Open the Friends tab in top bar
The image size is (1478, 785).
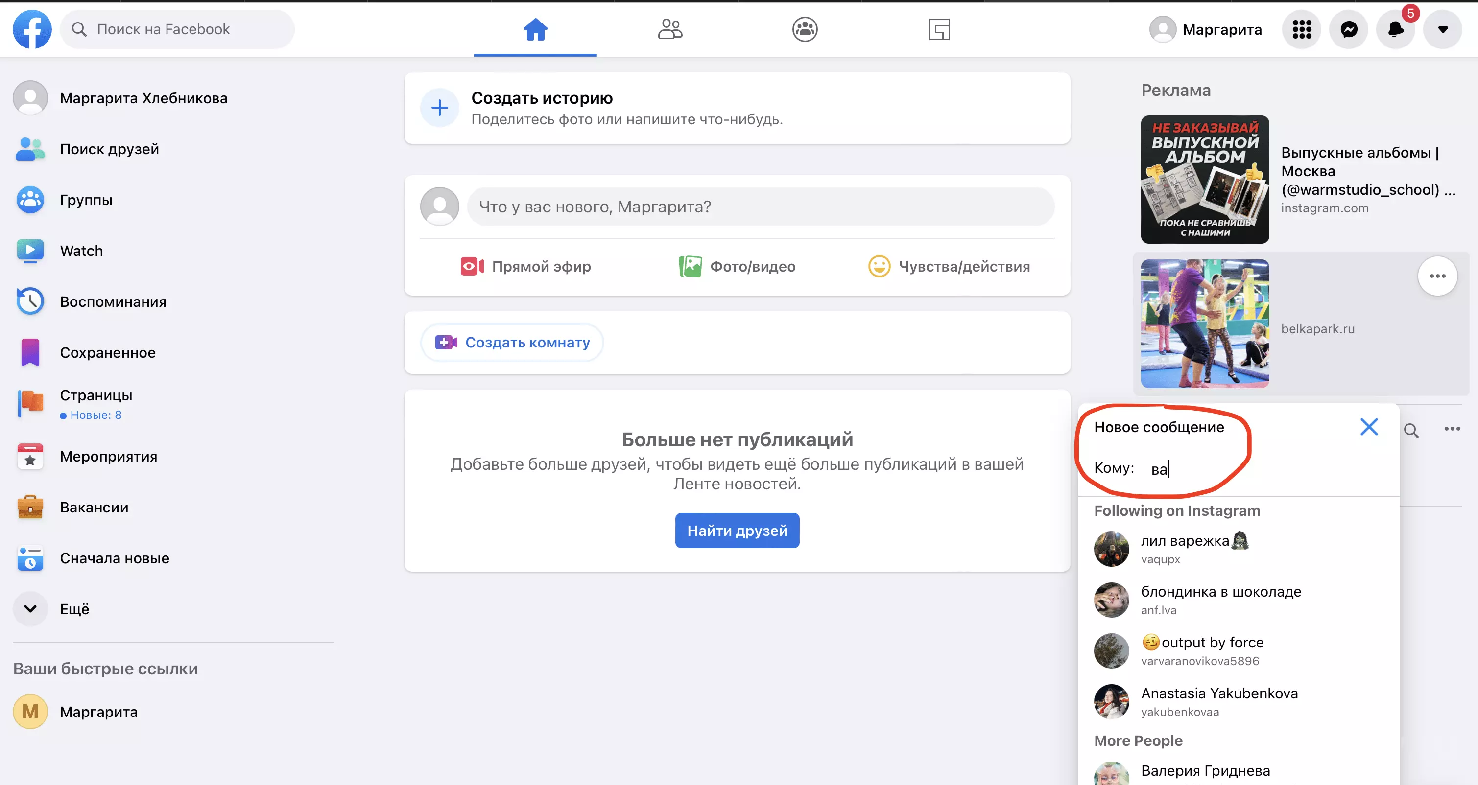pyautogui.click(x=669, y=29)
